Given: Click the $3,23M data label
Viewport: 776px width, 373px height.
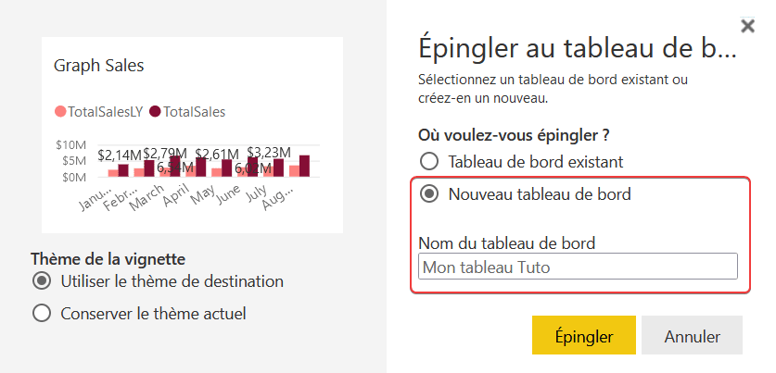Looking at the screenshot, I should click(x=269, y=151).
